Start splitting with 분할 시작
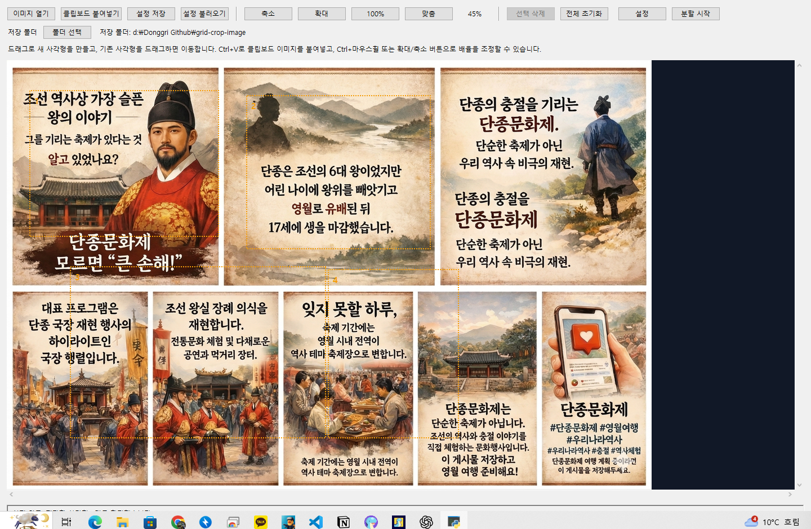Viewport: 811px width, 529px height. 696,14
